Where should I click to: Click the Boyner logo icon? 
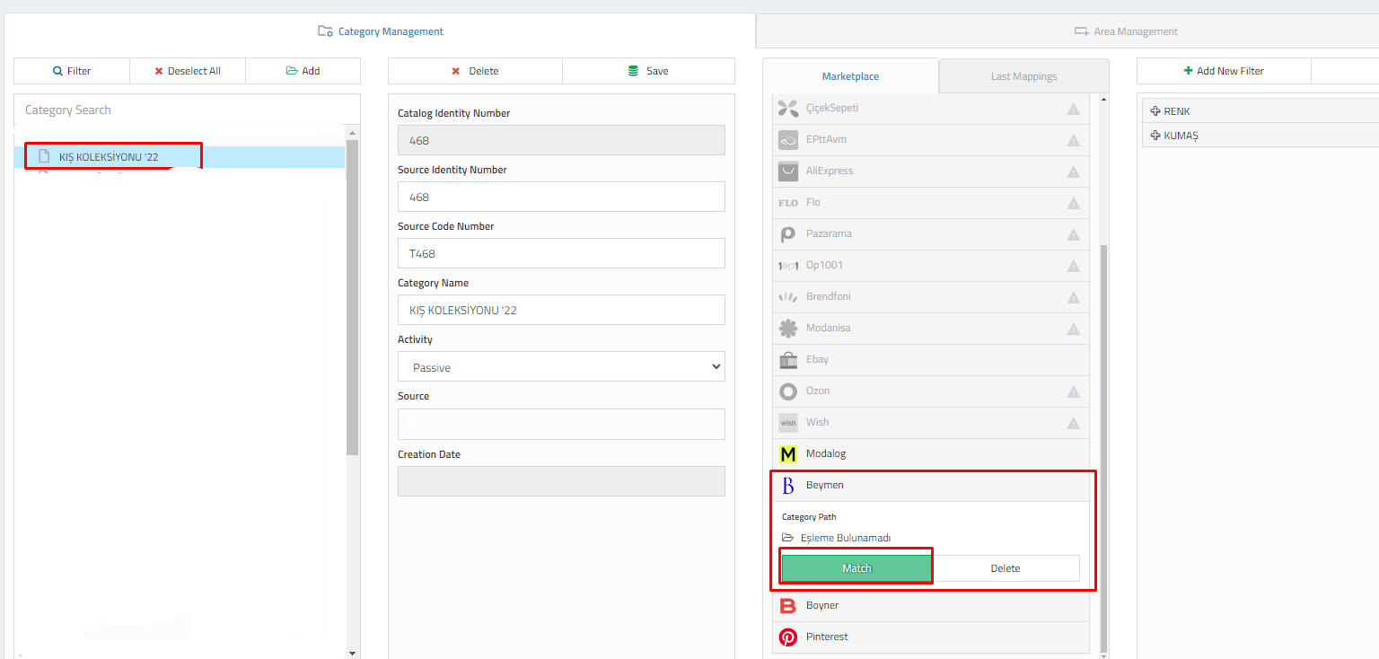click(788, 606)
